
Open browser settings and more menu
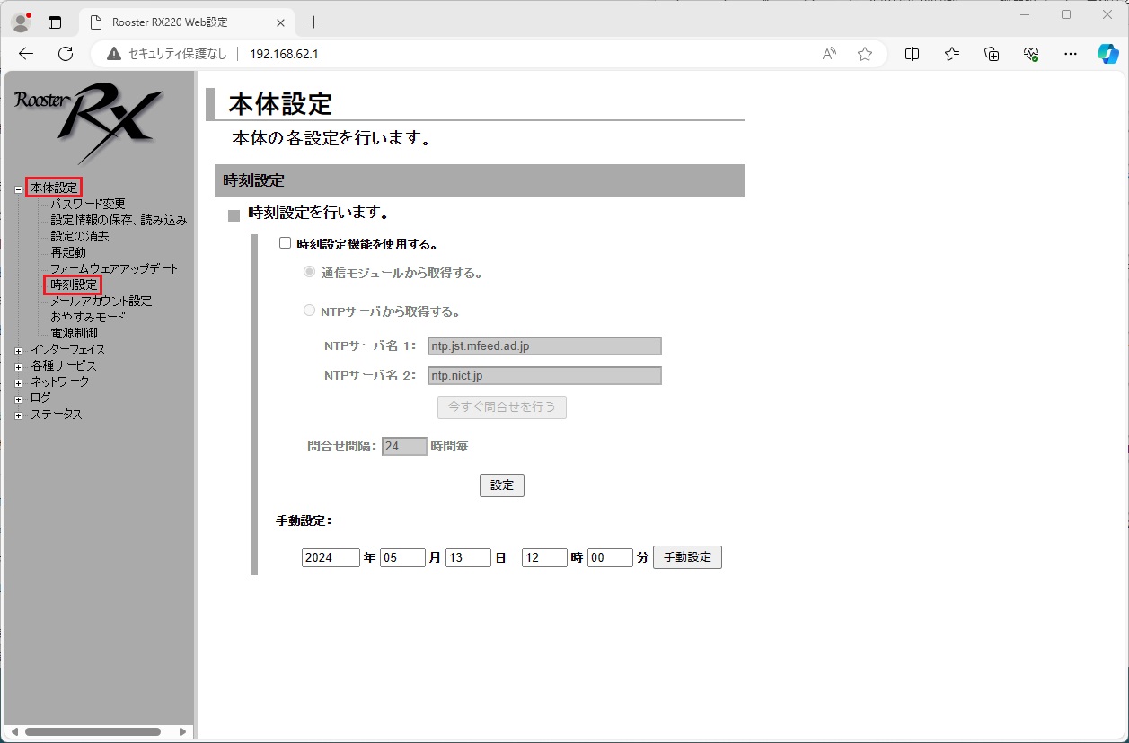pyautogui.click(x=1070, y=54)
